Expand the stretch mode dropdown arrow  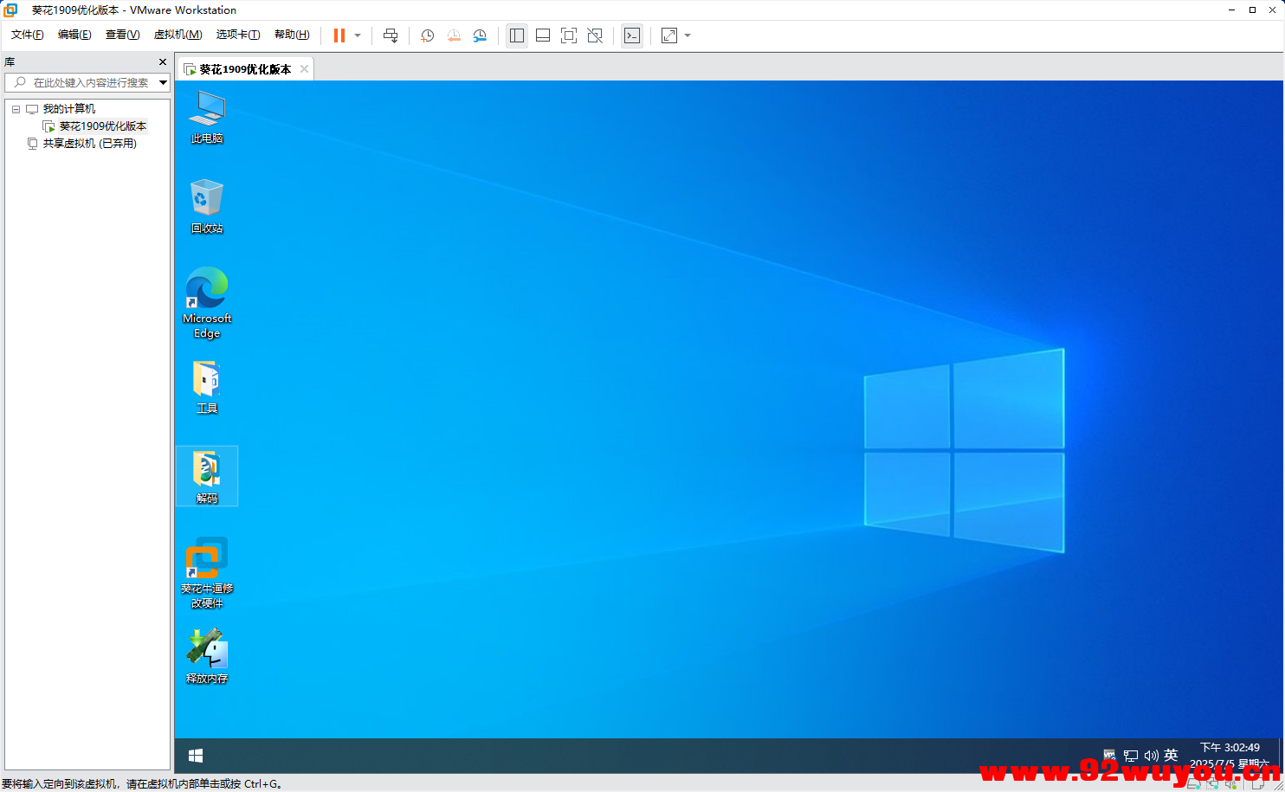[688, 35]
